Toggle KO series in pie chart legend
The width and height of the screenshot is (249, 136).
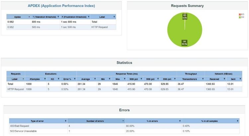coord(242,15)
